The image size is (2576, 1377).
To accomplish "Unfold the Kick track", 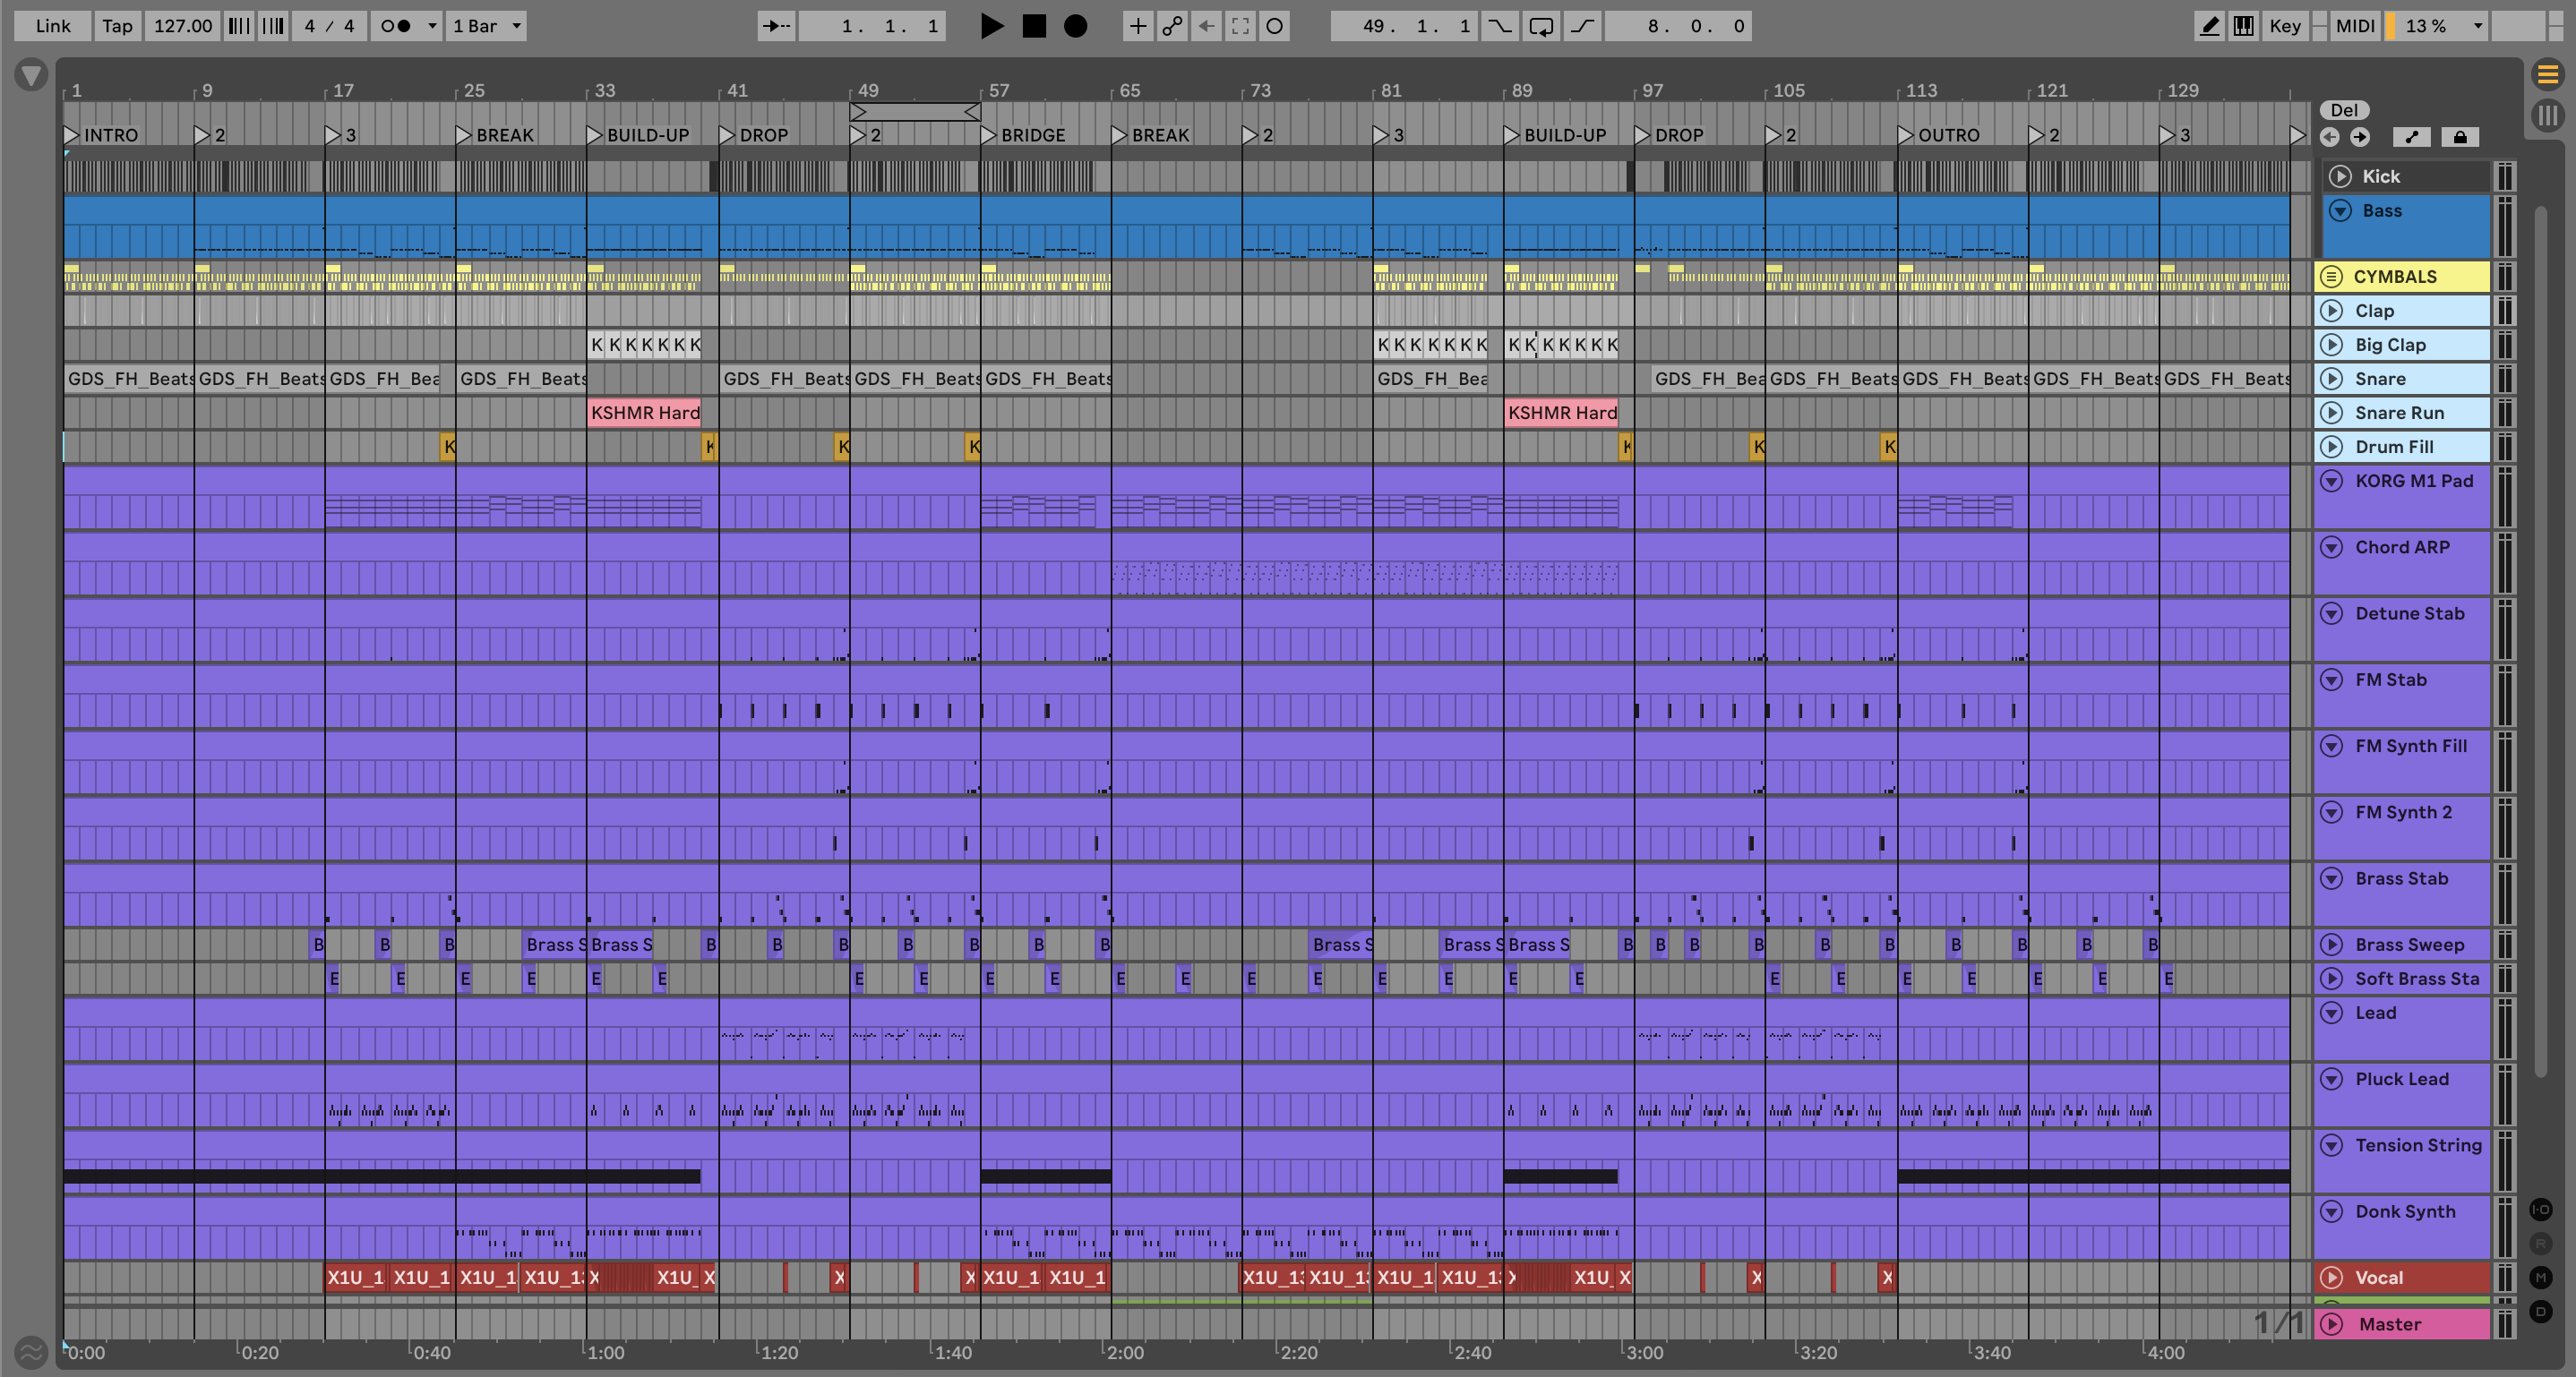I will click(2340, 177).
